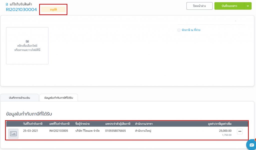Click the หักภาษี ณ ที่จ่าย label text
This screenshot has height=150, width=256.
tap(191, 30)
